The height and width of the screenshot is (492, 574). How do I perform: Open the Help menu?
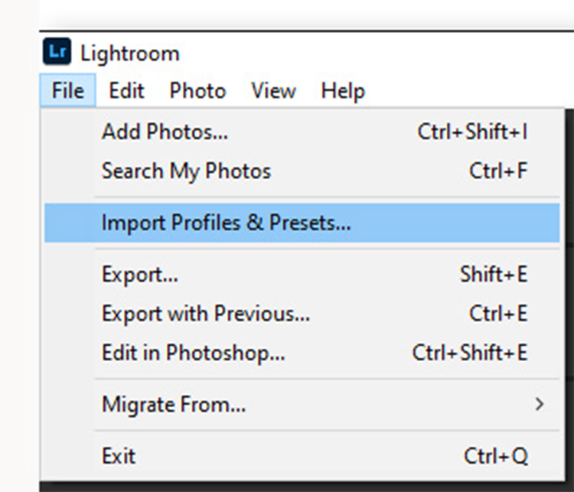[342, 91]
